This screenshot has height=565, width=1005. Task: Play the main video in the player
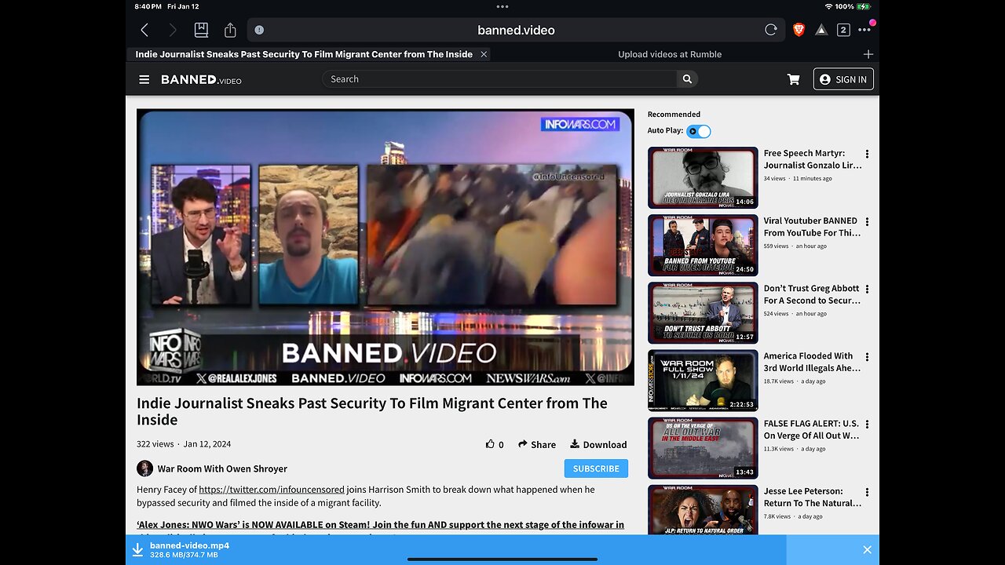tap(386, 247)
